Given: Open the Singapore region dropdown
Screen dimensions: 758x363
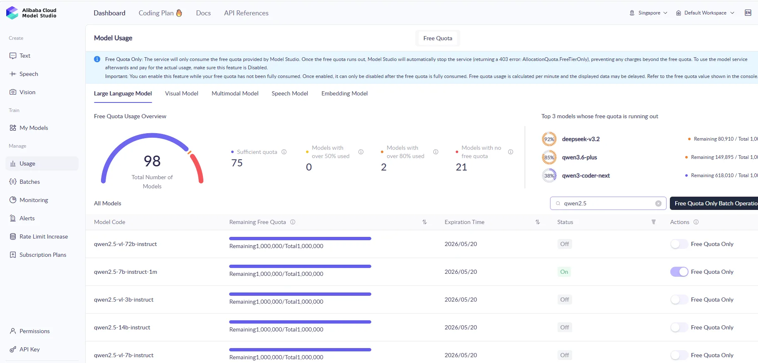Looking at the screenshot, I should [648, 13].
